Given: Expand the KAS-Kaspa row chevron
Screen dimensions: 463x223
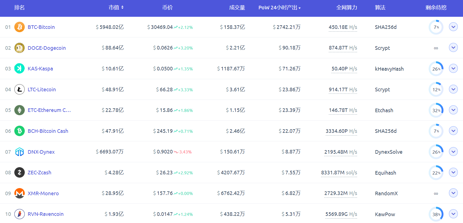Looking at the screenshot, I should point(453,68).
